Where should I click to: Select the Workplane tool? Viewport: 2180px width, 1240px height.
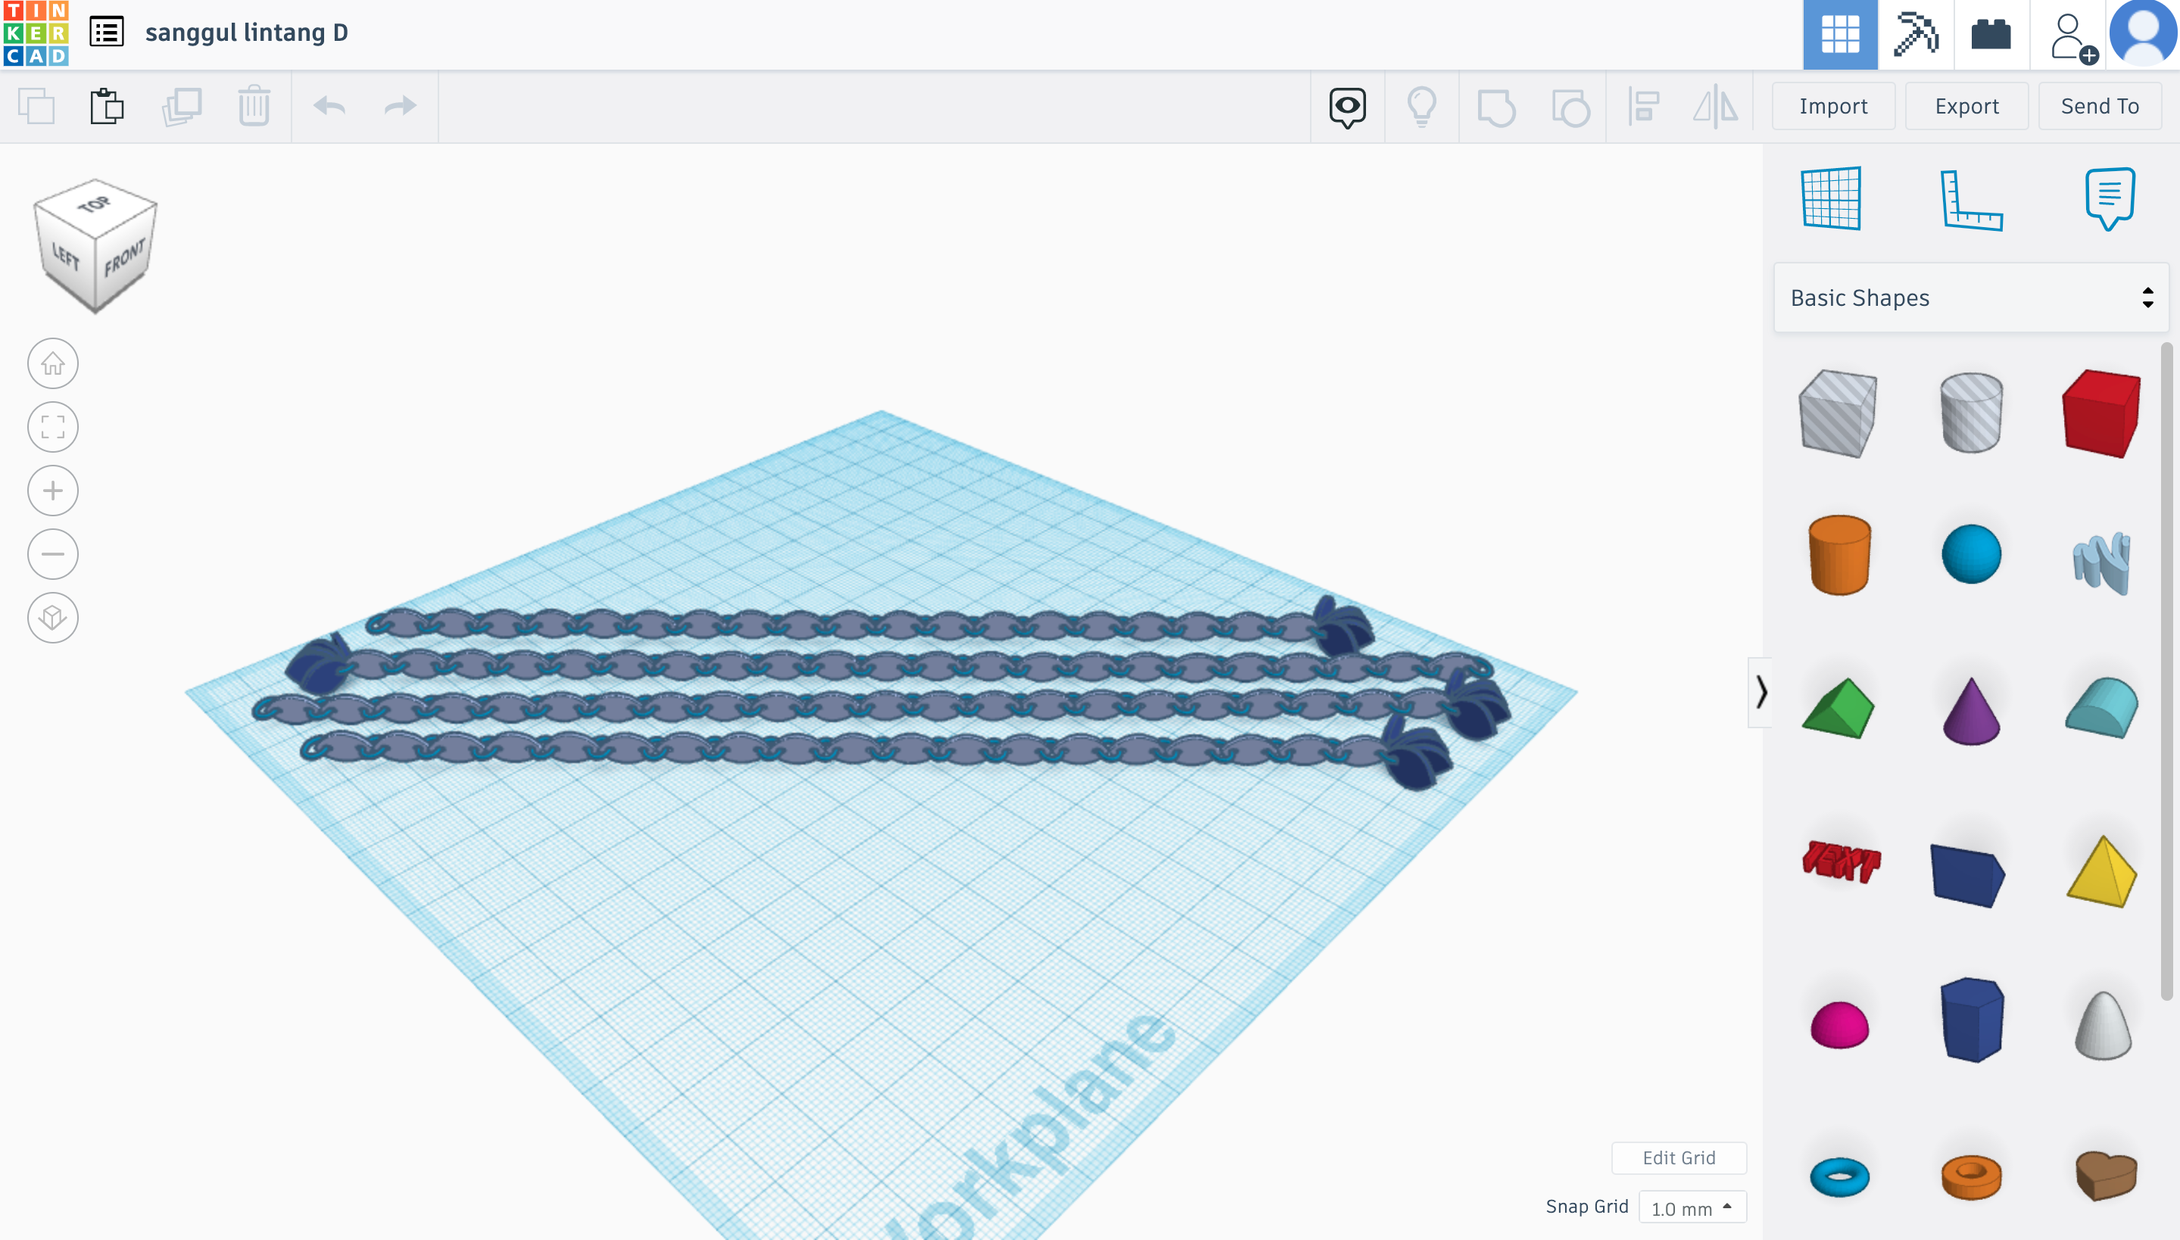[x=1831, y=198]
